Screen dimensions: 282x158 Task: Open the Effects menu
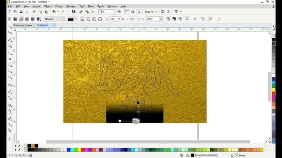(x=59, y=6)
